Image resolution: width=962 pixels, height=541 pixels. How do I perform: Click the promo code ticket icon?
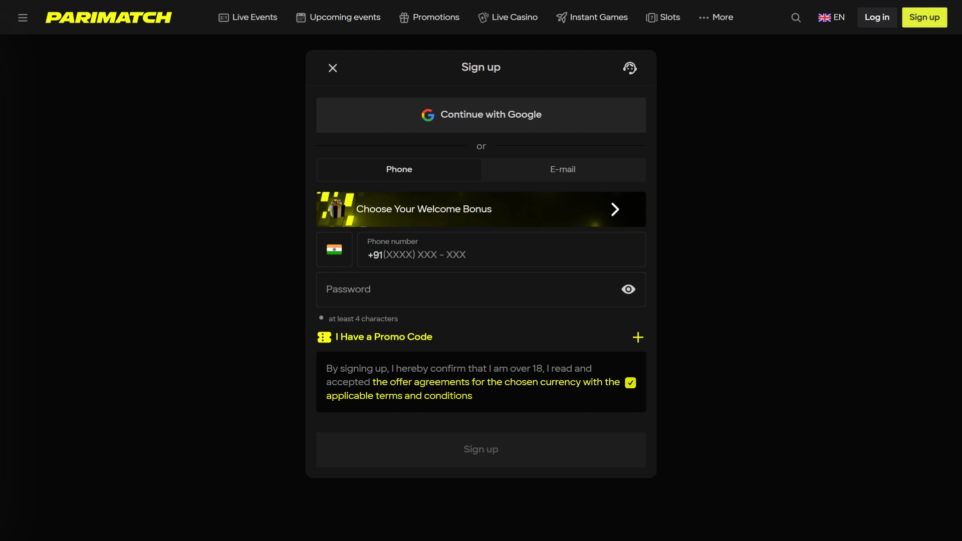[324, 337]
